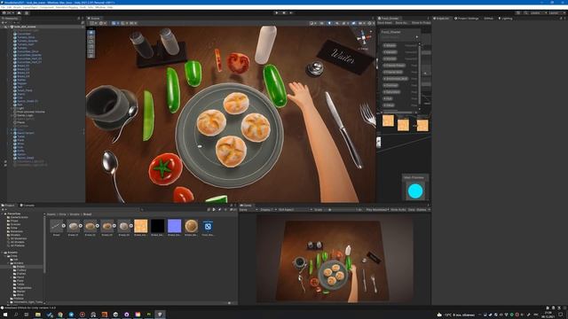Click Models in the Project breadcrumb
Screen dimensions: 568x319
[x=75, y=214]
